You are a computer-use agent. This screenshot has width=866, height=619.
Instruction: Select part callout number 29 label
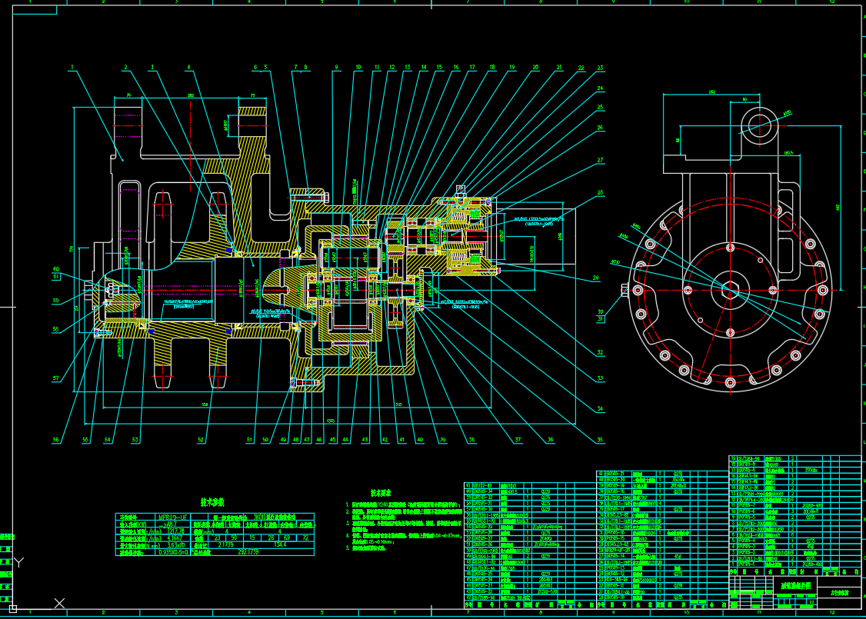[595, 278]
